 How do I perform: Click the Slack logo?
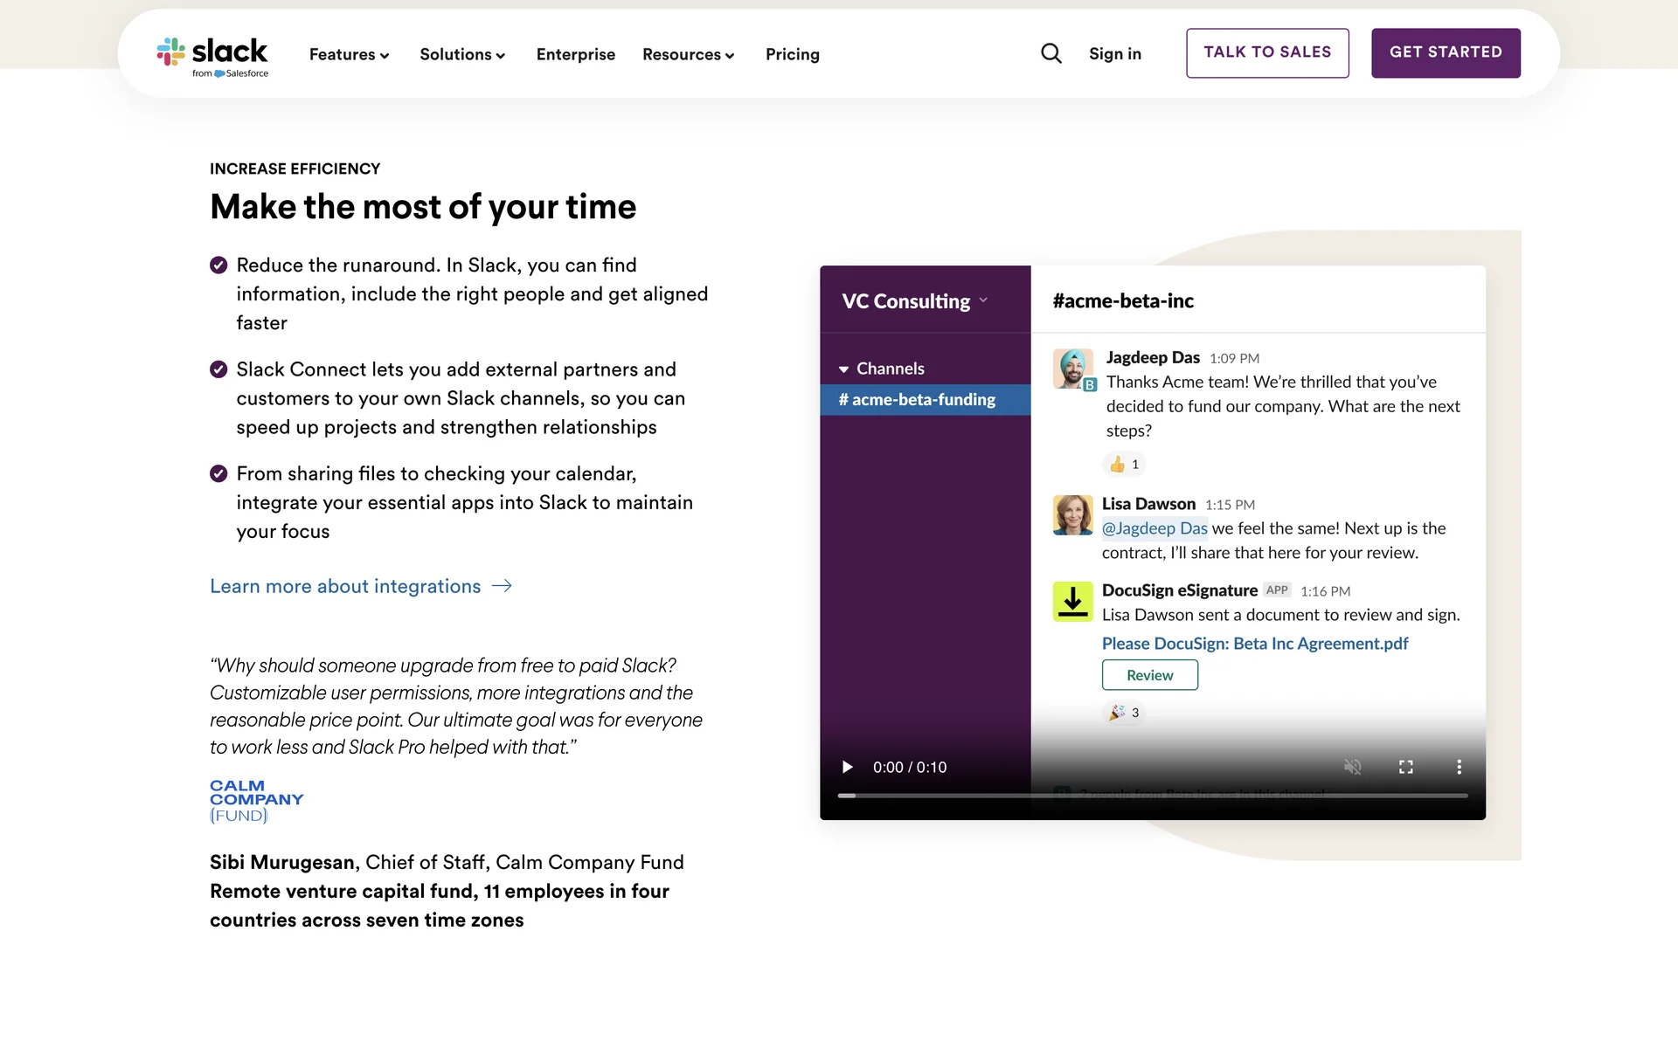point(212,56)
